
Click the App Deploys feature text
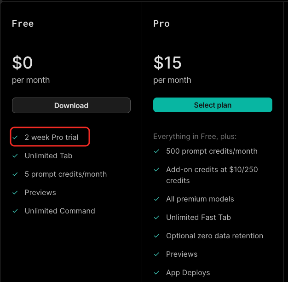click(188, 273)
